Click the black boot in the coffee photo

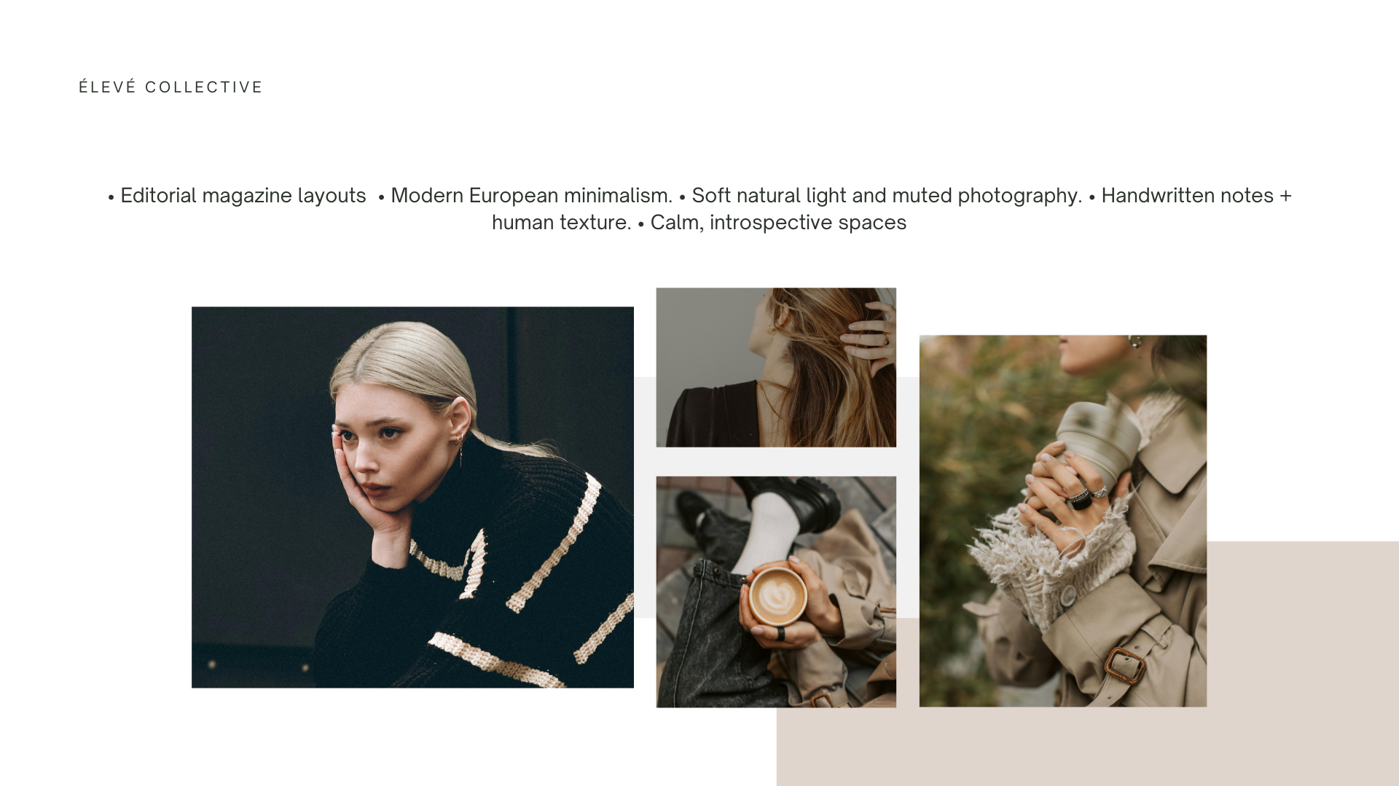pos(794,501)
